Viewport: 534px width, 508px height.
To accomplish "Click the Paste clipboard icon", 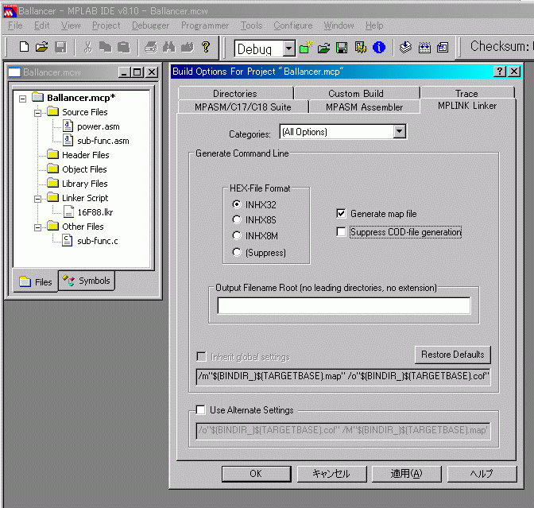I will pos(124,47).
